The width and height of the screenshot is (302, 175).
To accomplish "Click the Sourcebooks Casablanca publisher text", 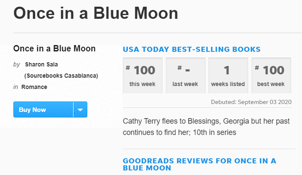I will click(x=61, y=76).
